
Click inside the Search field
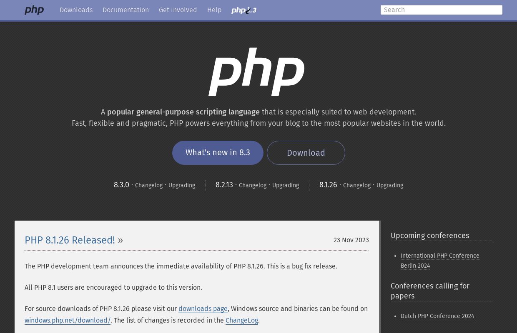(x=441, y=10)
